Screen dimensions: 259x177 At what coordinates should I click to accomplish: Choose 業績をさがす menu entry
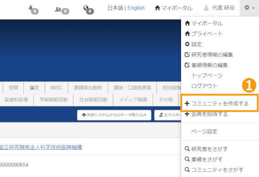point(207,159)
